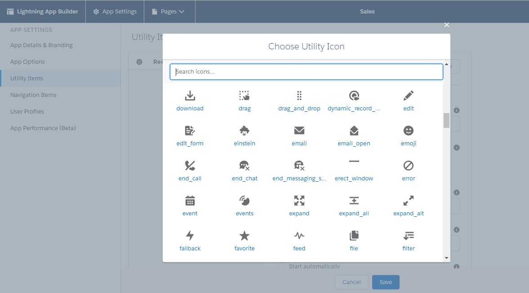Open Navigation Items settings
The width and height of the screenshot is (529, 293).
[x=33, y=95]
